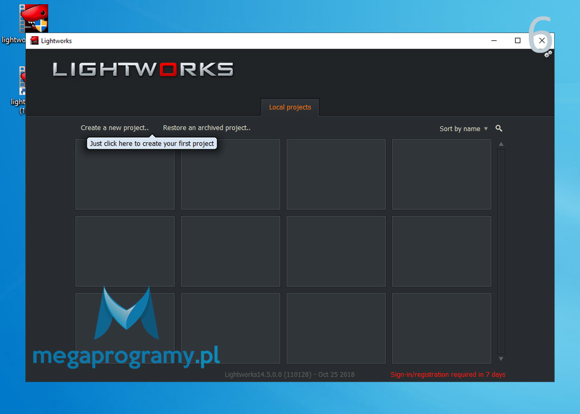The width and height of the screenshot is (580, 414).
Task: Click the Lightworks14.5.0.0 version text
Action: [x=290, y=374]
